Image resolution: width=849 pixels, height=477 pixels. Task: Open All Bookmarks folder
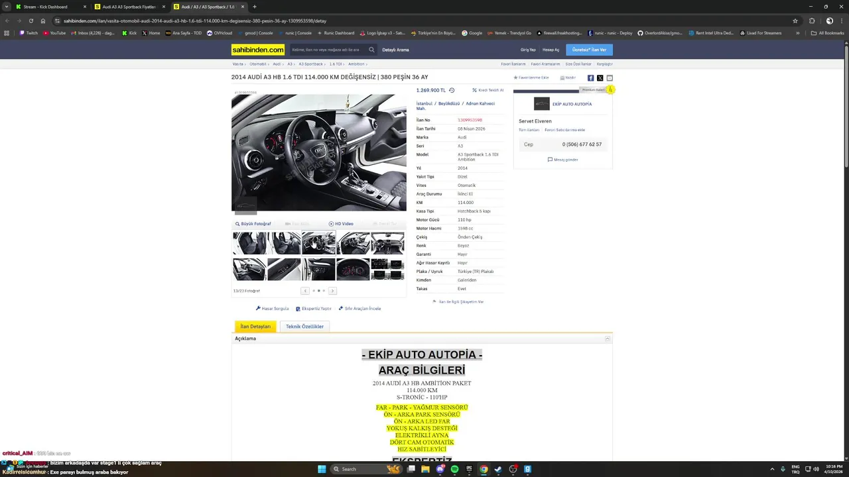click(827, 32)
